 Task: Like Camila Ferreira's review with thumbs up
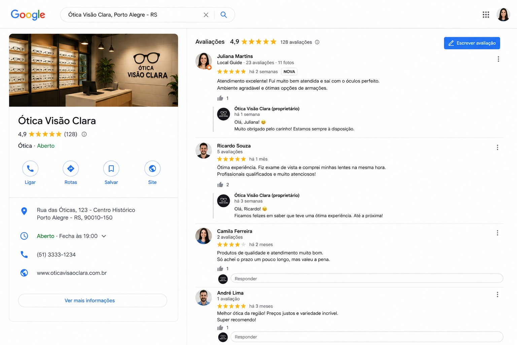pyautogui.click(x=220, y=269)
